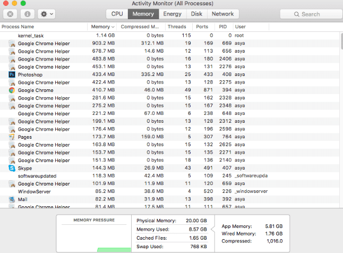Click the Mail process name

[22, 199]
